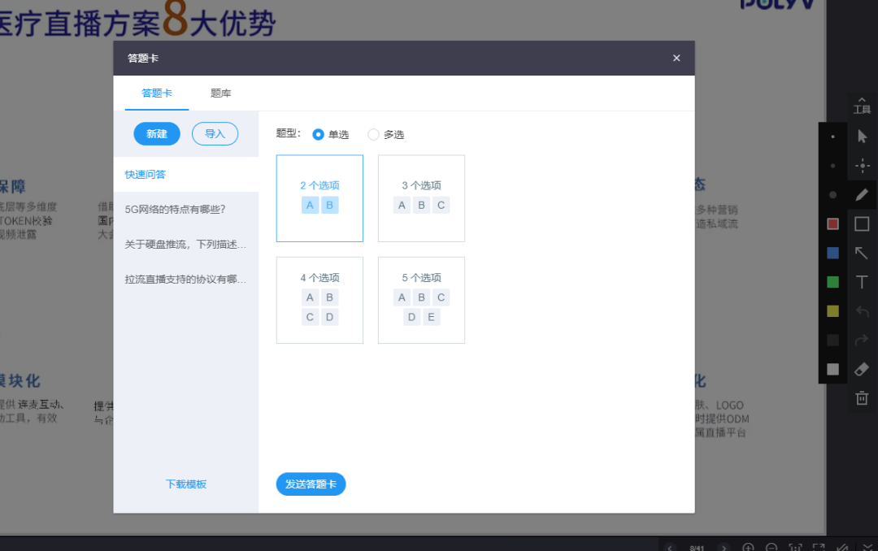Image resolution: width=878 pixels, height=551 pixels.
Task: Open the 答题卡 tab
Action: click(157, 93)
